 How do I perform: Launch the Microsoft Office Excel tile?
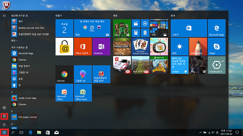click(x=83, y=93)
